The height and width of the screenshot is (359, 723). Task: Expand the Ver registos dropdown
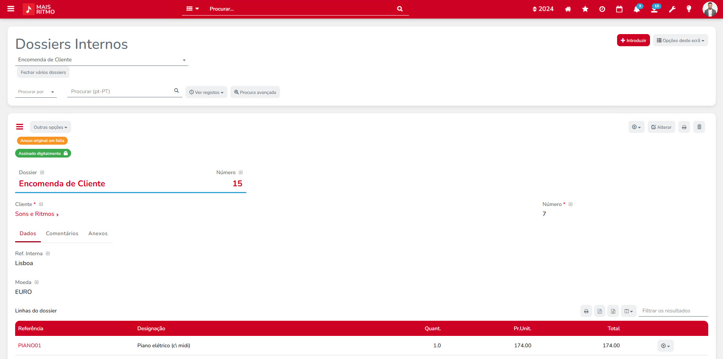point(206,92)
